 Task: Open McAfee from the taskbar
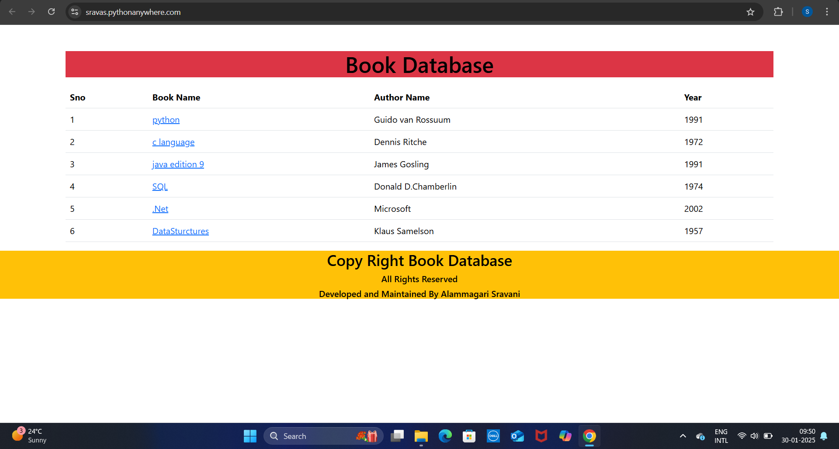pos(541,436)
